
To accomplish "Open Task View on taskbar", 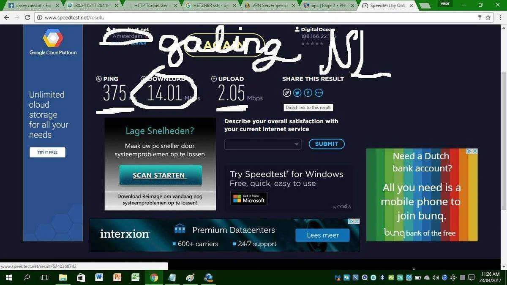I will click(x=44, y=277).
